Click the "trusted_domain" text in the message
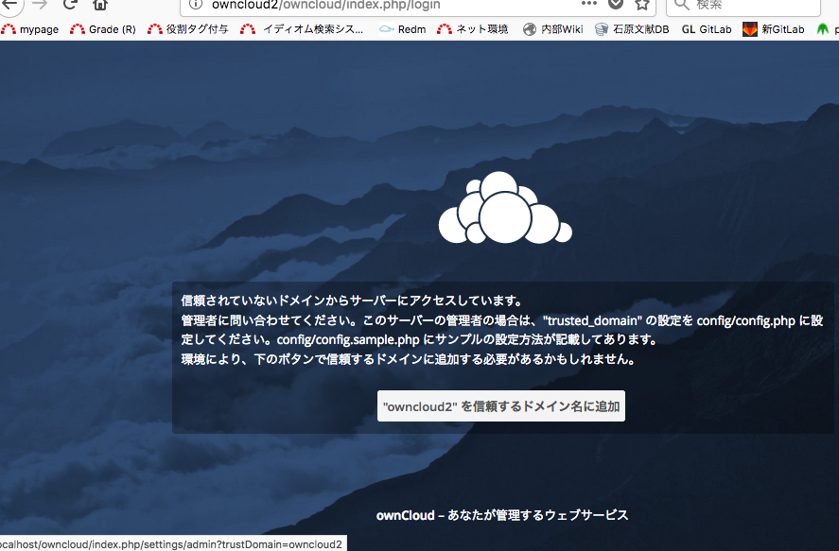This screenshot has width=839, height=551. click(592, 320)
